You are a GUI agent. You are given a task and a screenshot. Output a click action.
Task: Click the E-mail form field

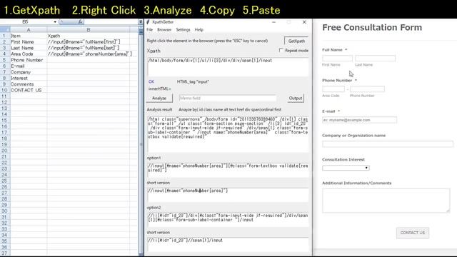[x=359, y=120]
